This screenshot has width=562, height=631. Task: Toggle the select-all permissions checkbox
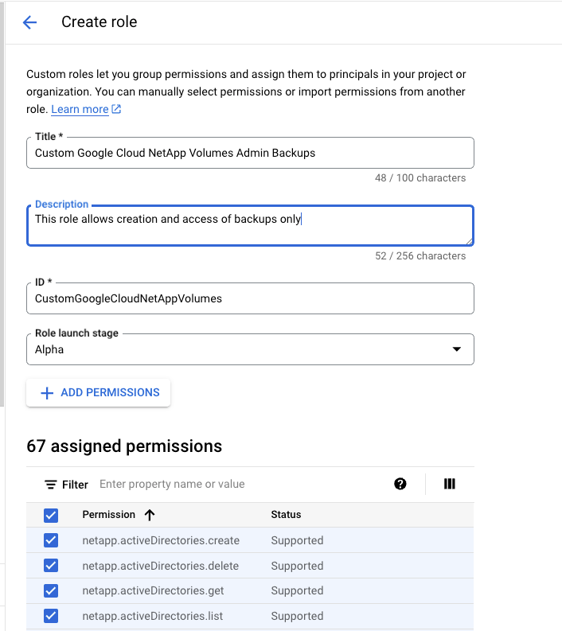51,515
